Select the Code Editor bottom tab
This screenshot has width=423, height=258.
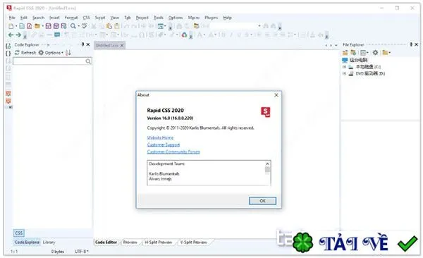point(106,242)
